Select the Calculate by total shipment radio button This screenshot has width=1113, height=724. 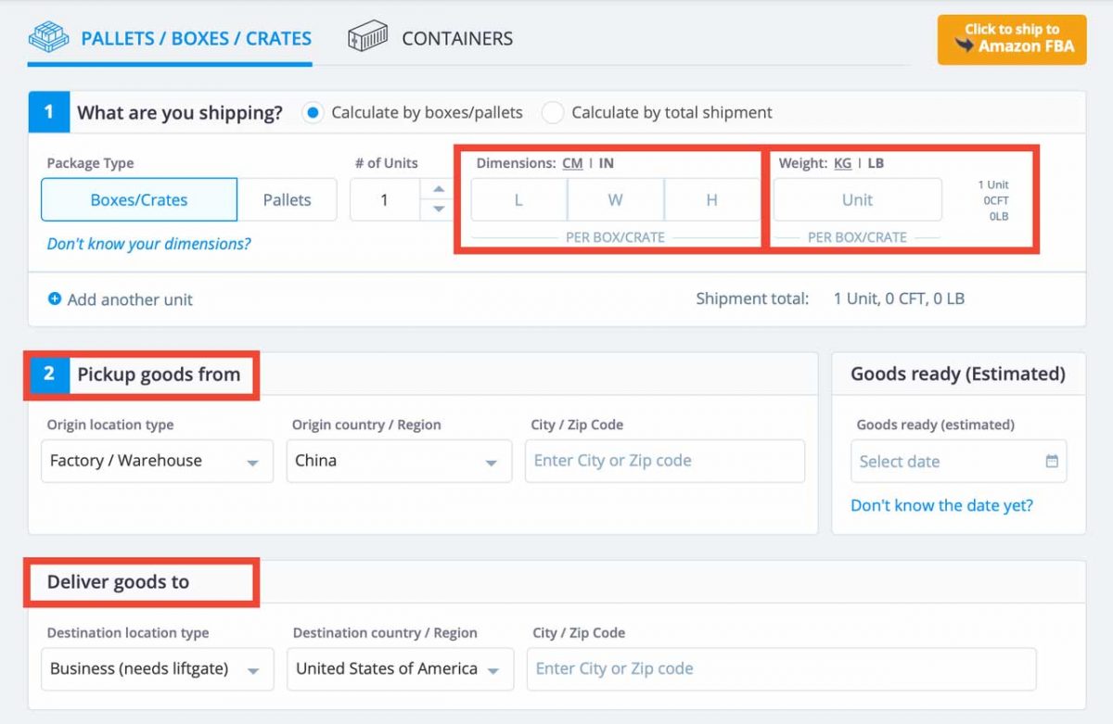point(553,112)
